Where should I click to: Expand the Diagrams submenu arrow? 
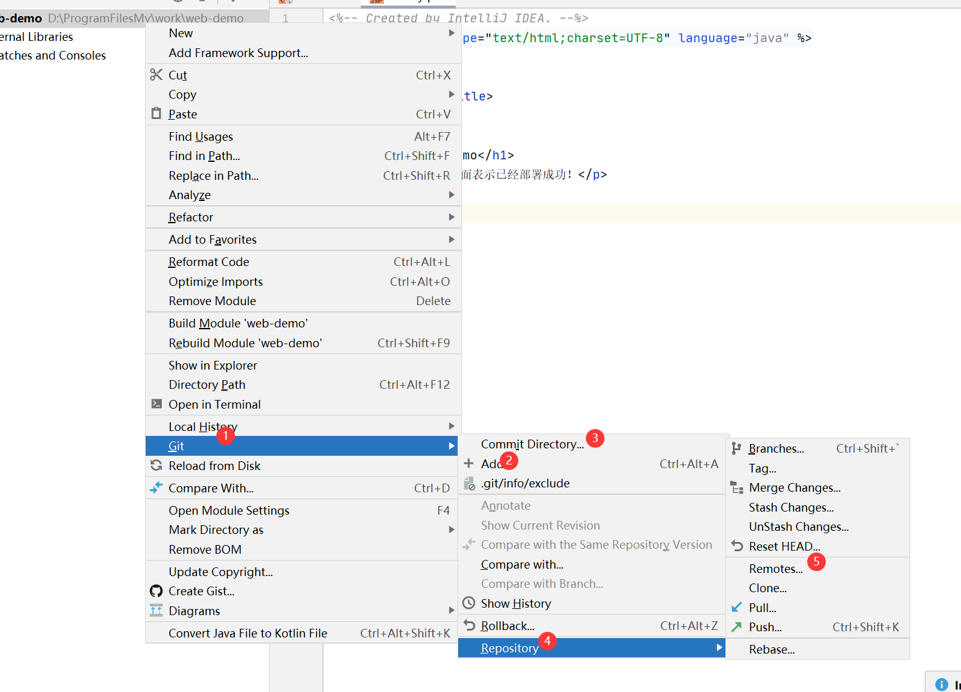(x=451, y=610)
